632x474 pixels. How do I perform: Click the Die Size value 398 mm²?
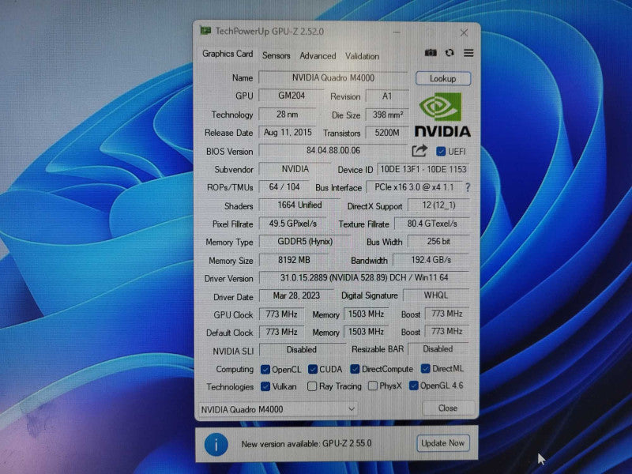click(387, 115)
